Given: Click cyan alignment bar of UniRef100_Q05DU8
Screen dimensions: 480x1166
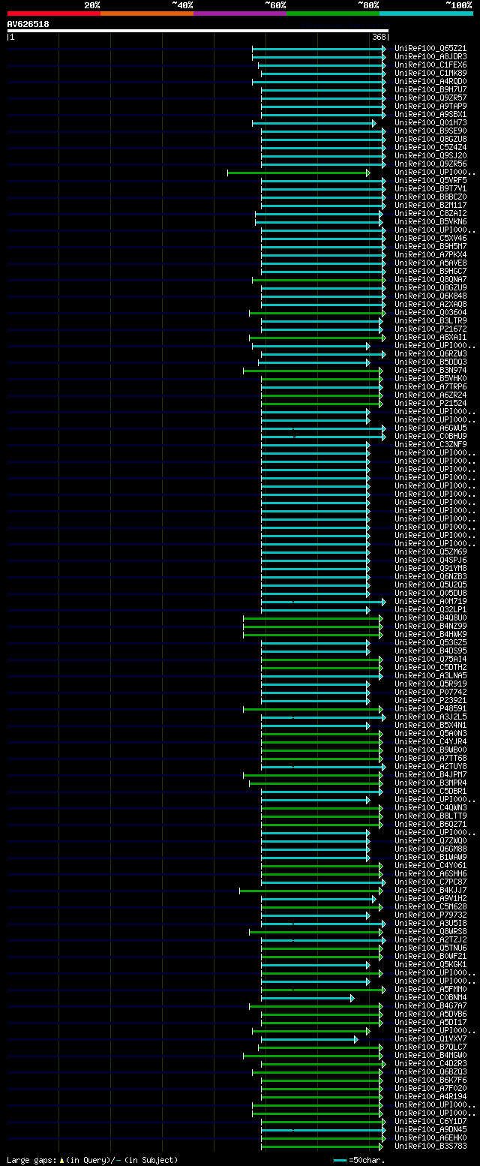Looking at the screenshot, I should pyautogui.click(x=315, y=593).
